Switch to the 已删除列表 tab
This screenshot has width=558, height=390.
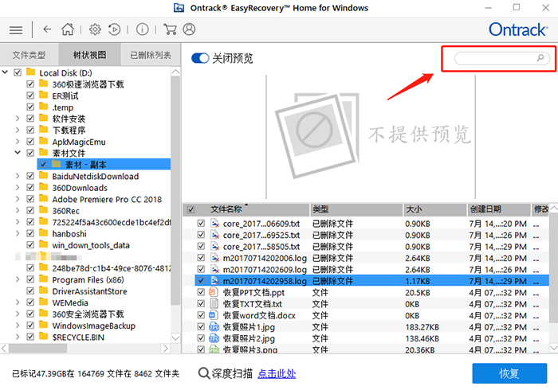151,55
